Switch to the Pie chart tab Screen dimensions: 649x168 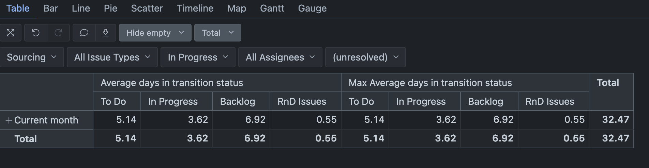[x=110, y=8]
